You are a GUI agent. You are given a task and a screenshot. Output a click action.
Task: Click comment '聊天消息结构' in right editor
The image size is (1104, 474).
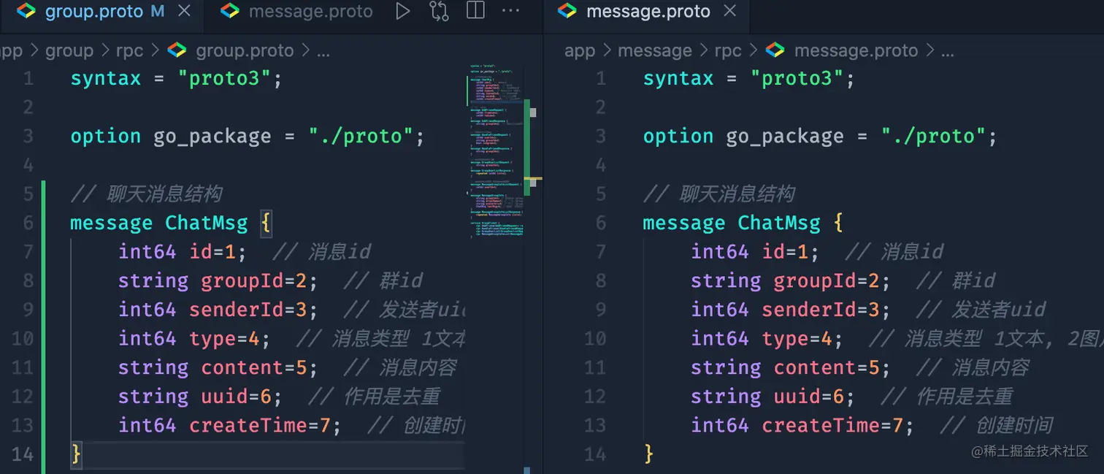[737, 194]
